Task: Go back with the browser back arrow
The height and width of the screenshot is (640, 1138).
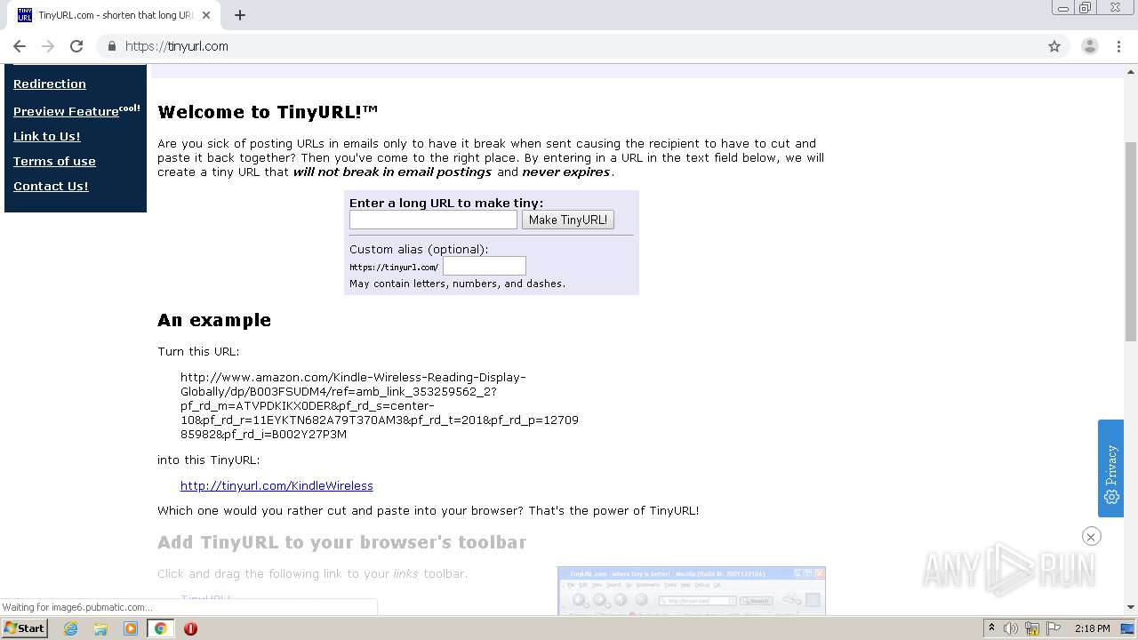Action: (20, 46)
